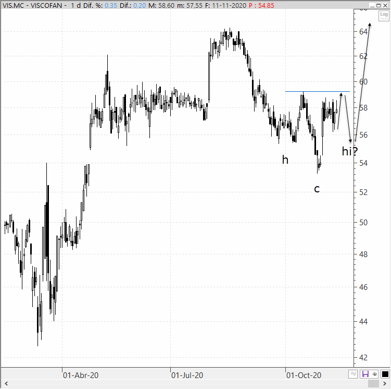Click the 42 price axis label
The width and height of the screenshot is (391, 389).
tap(363, 358)
